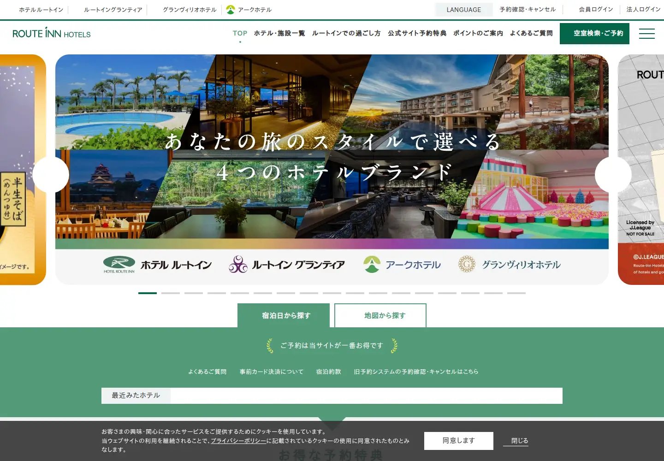
Task: Open グランヴィリオホテル top link
Action: [x=190, y=10]
